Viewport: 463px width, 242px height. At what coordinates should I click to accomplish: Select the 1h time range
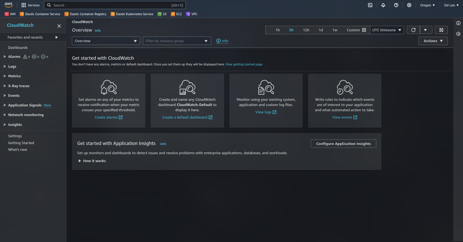coord(278,30)
